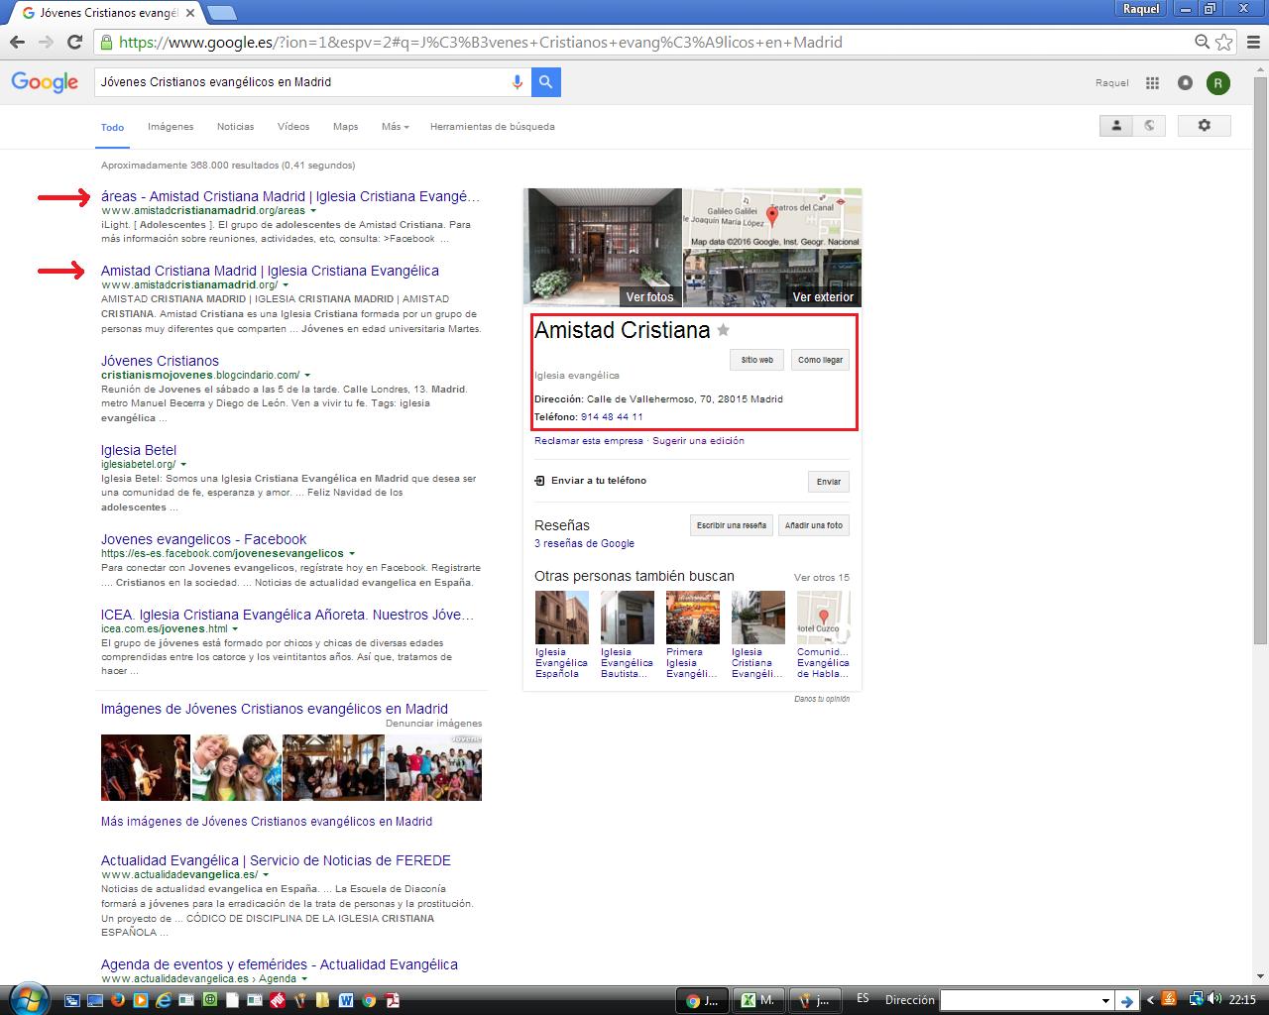The width and height of the screenshot is (1269, 1015).
Task: Open dropdown arrow for icea.com.es/jovenes.html result
Action: coord(236,629)
